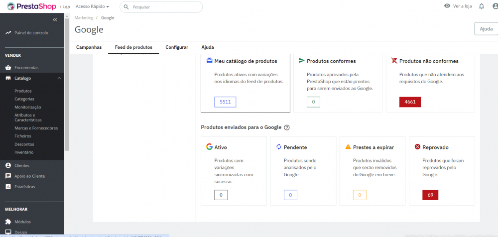The image size is (498, 237).
Task: Open Marcas e Fornecedores submenu
Action: point(36,128)
